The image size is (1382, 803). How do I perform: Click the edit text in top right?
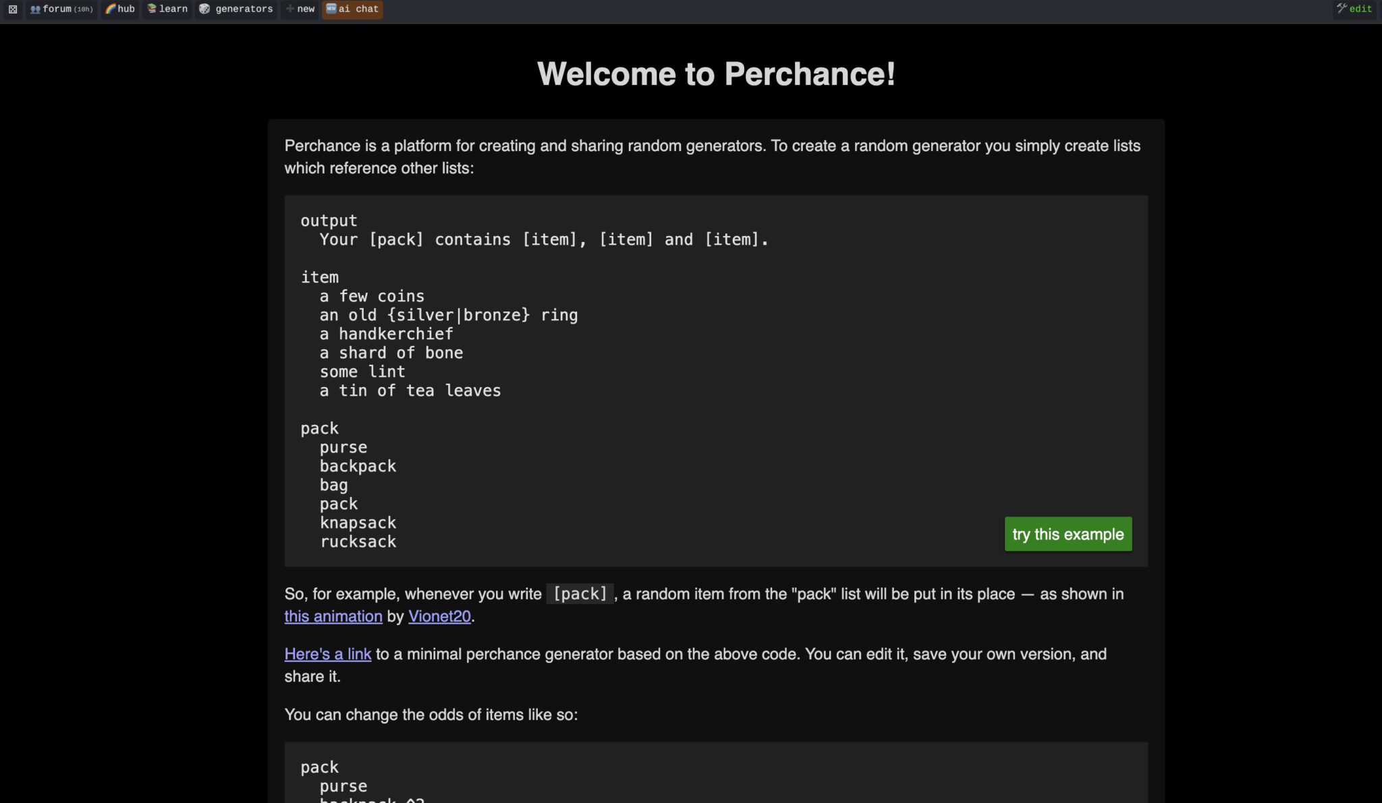[1360, 9]
